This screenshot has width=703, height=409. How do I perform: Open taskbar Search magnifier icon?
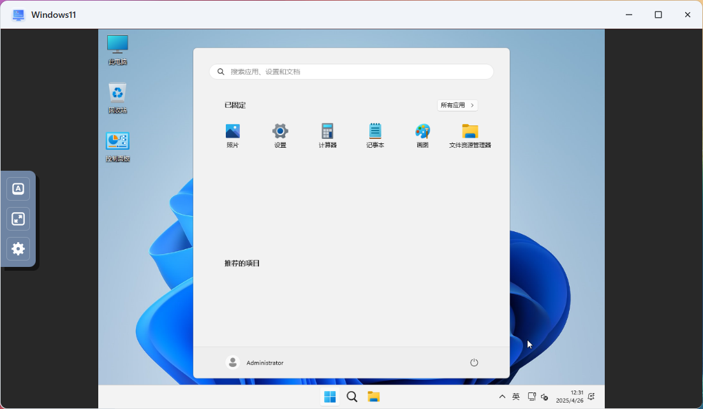tap(352, 396)
